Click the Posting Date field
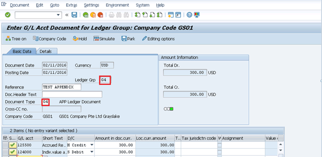The height and width of the screenshot is (157, 322). 54,73
